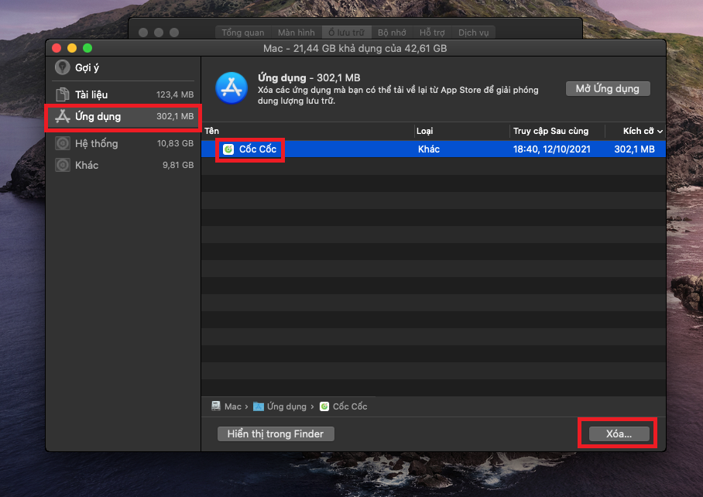Viewport: 703px width, 497px height.
Task: Click the 9,81 GB size next to Khác
Action: tap(178, 166)
